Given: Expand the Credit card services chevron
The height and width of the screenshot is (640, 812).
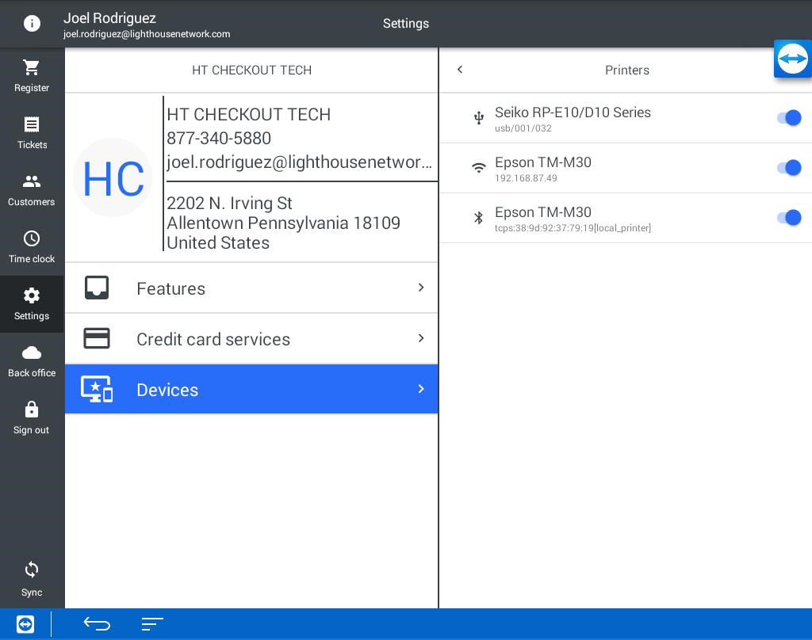Looking at the screenshot, I should coord(421,338).
